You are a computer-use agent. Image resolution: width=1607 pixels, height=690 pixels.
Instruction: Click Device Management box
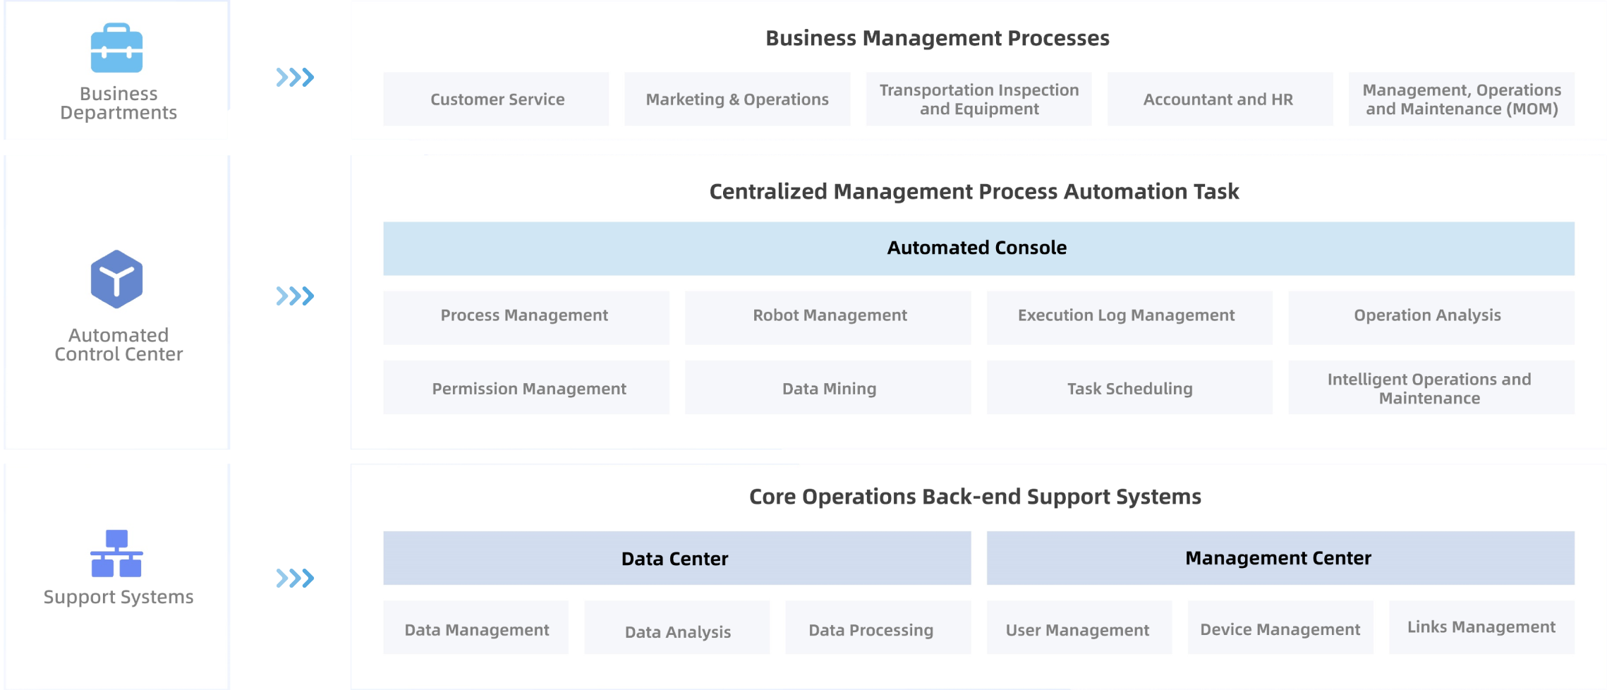point(1280,629)
